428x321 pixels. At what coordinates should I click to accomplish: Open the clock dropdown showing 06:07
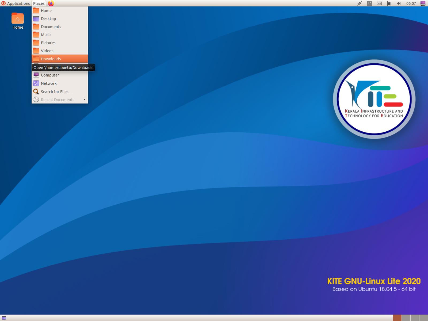point(411,3)
